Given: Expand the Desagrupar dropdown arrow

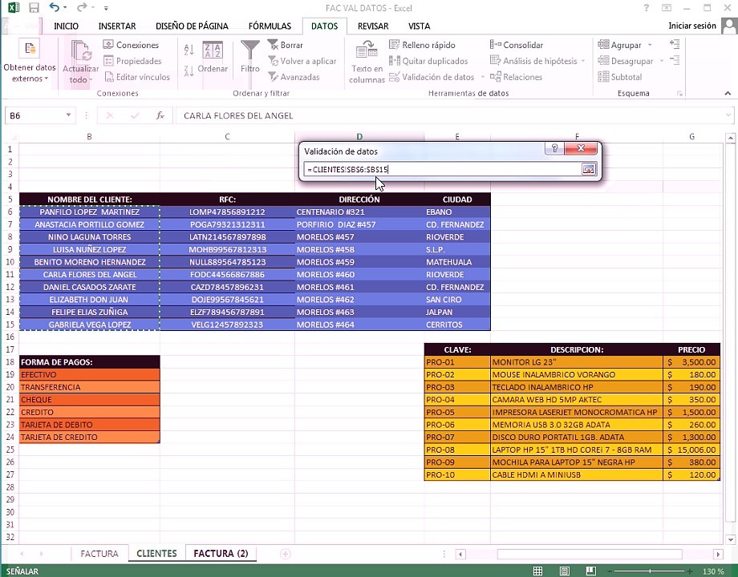Looking at the screenshot, I should click(661, 61).
